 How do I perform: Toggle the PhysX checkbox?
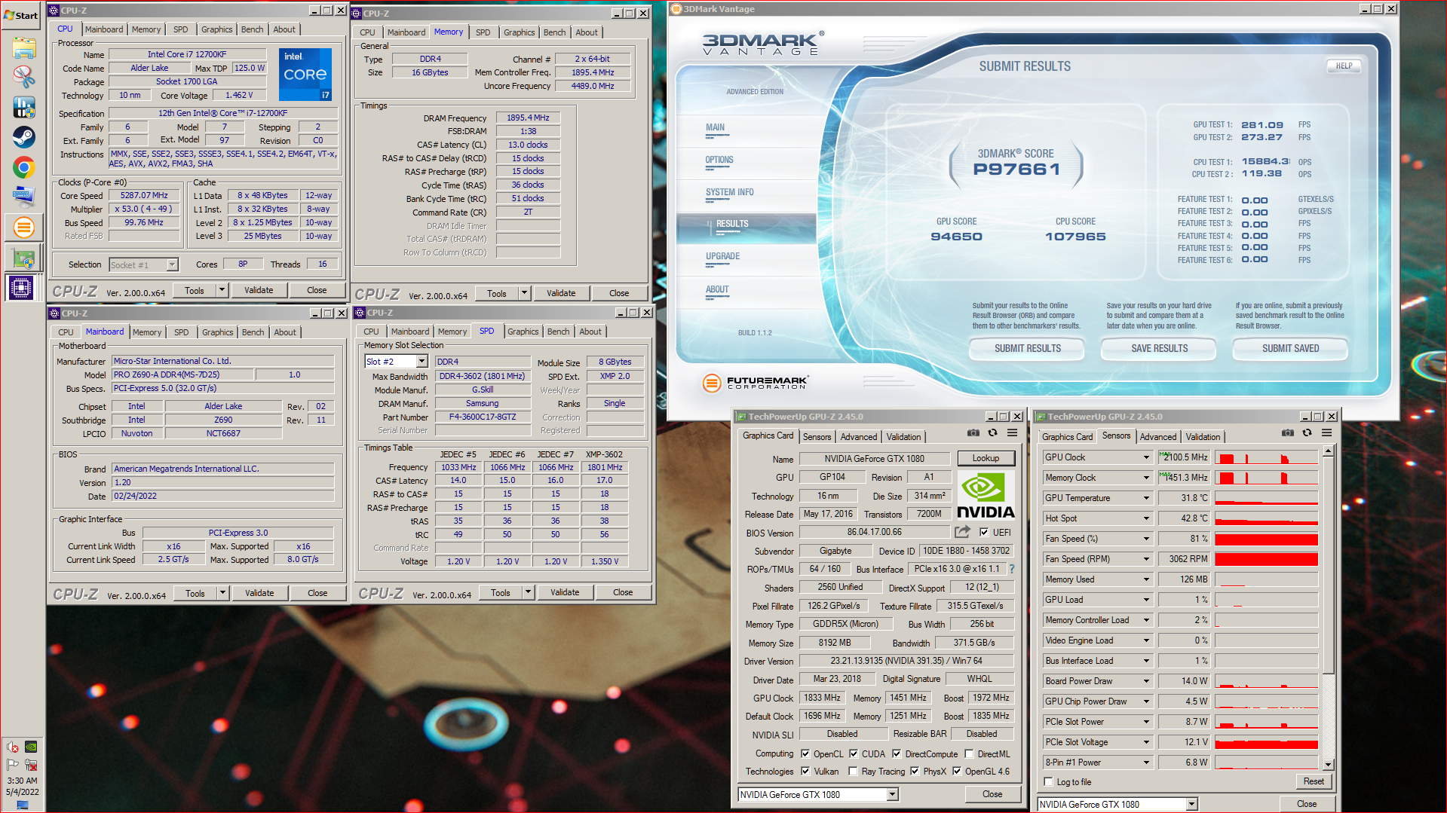pyautogui.click(x=915, y=771)
